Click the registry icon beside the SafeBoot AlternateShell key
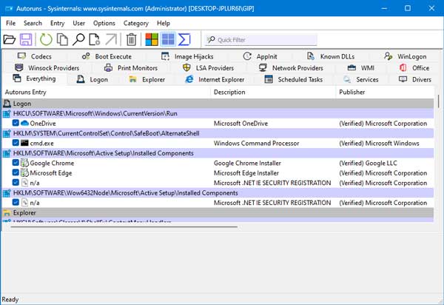444x305 pixels. tap(7, 133)
